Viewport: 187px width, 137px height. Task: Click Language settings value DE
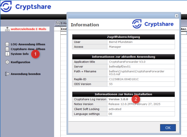(x=111, y=114)
